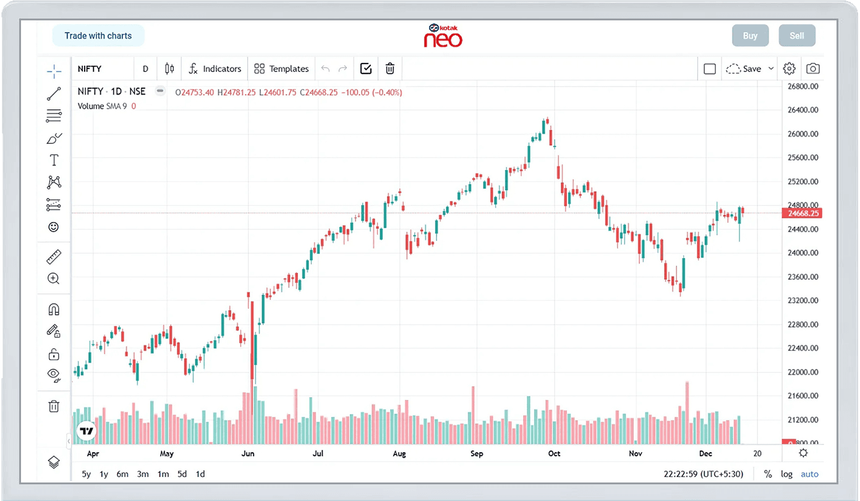This screenshot has width=860, height=501.
Task: Open the D timeframe interval selector
Action: pos(146,69)
